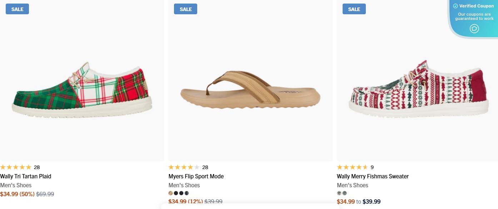Open the Wally Tri Tartan Plaid product page
This screenshot has width=498, height=209.
(26, 176)
